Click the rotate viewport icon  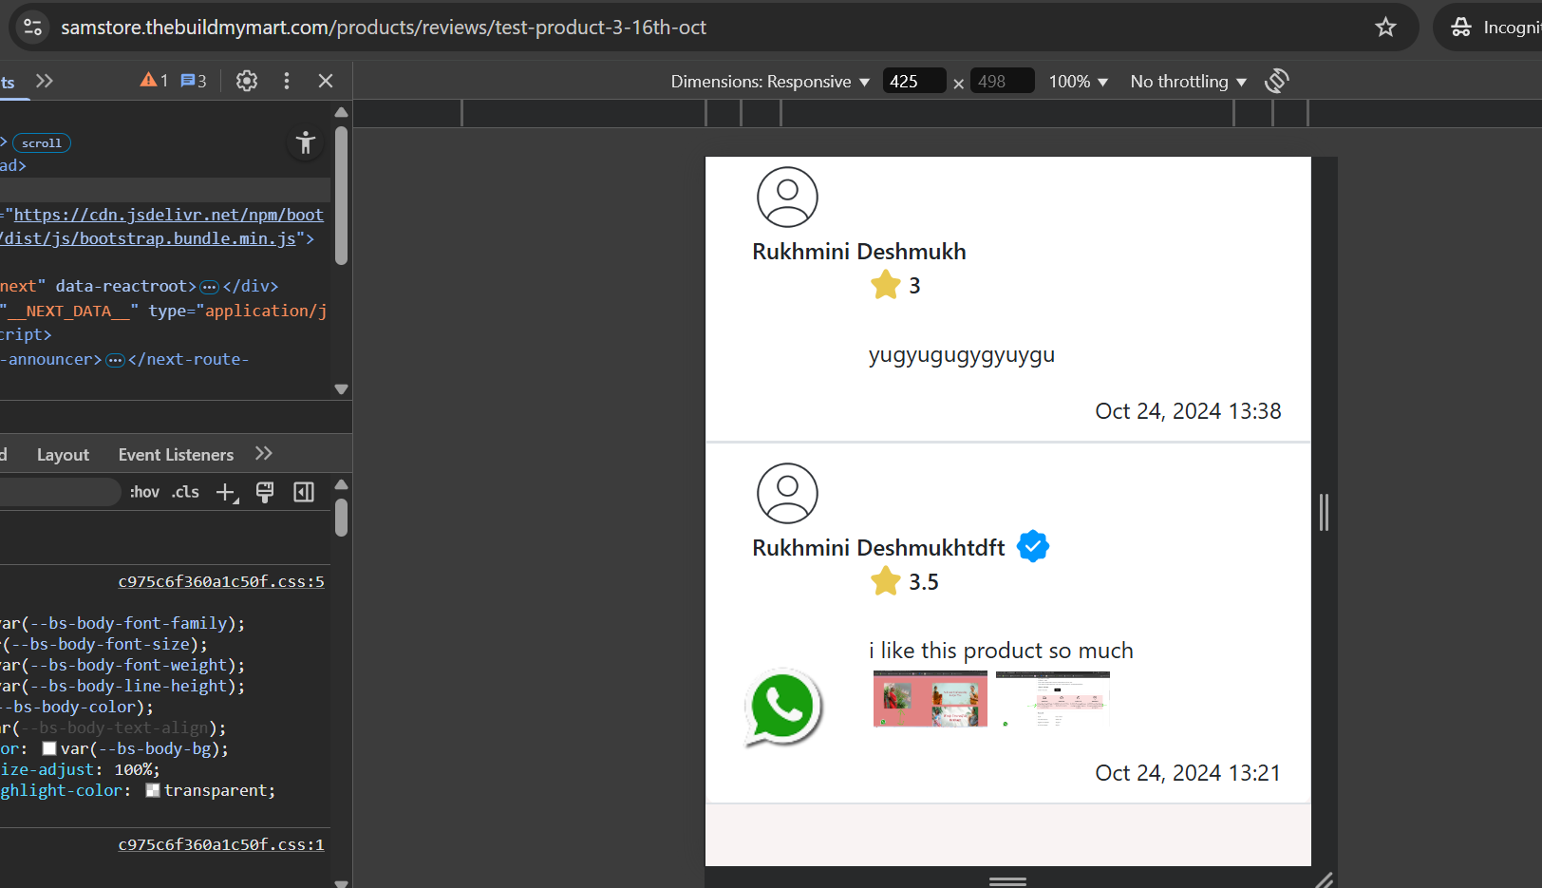(1277, 81)
